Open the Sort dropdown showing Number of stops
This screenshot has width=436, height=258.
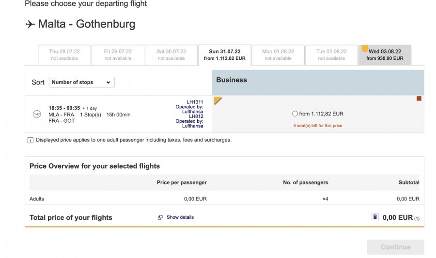click(x=82, y=82)
